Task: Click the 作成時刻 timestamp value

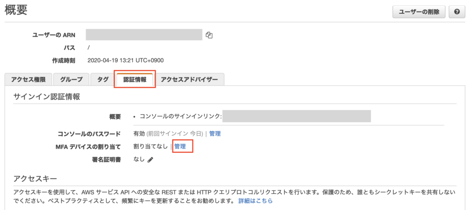Action: (x=125, y=60)
